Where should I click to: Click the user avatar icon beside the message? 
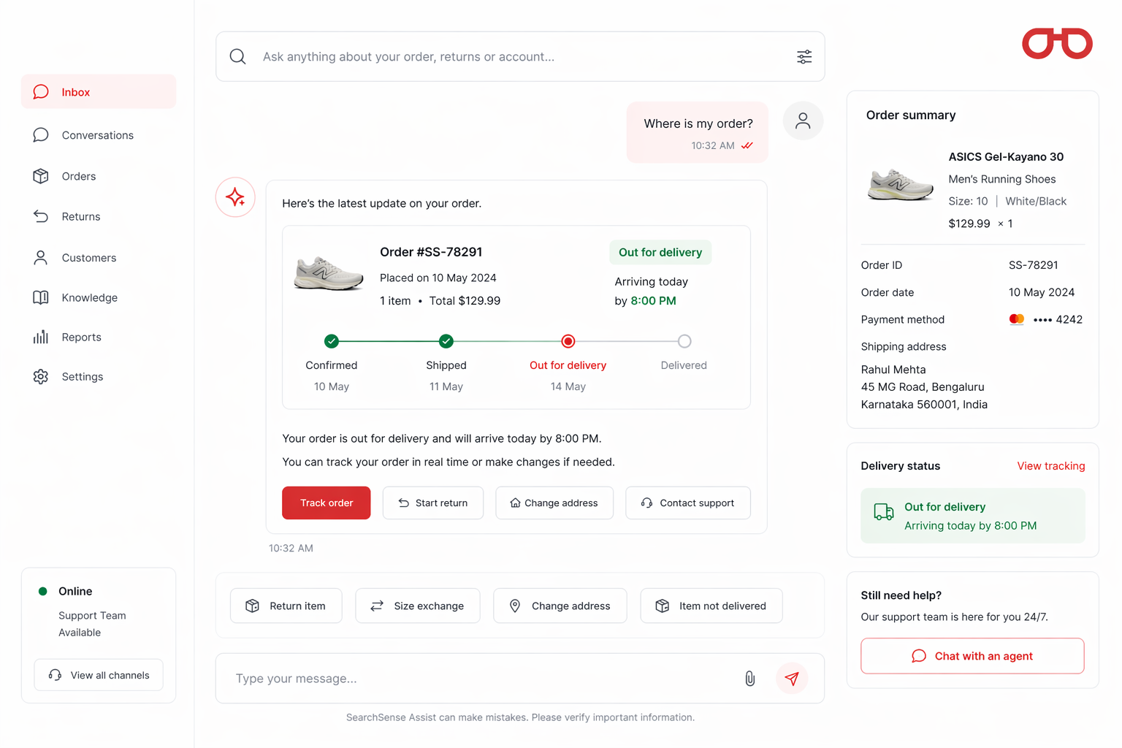click(x=803, y=121)
